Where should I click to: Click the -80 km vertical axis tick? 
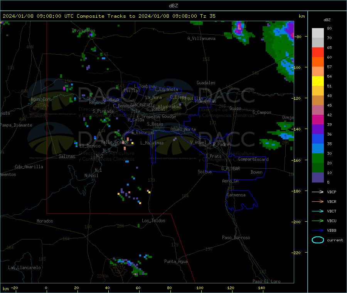click(298, 37)
